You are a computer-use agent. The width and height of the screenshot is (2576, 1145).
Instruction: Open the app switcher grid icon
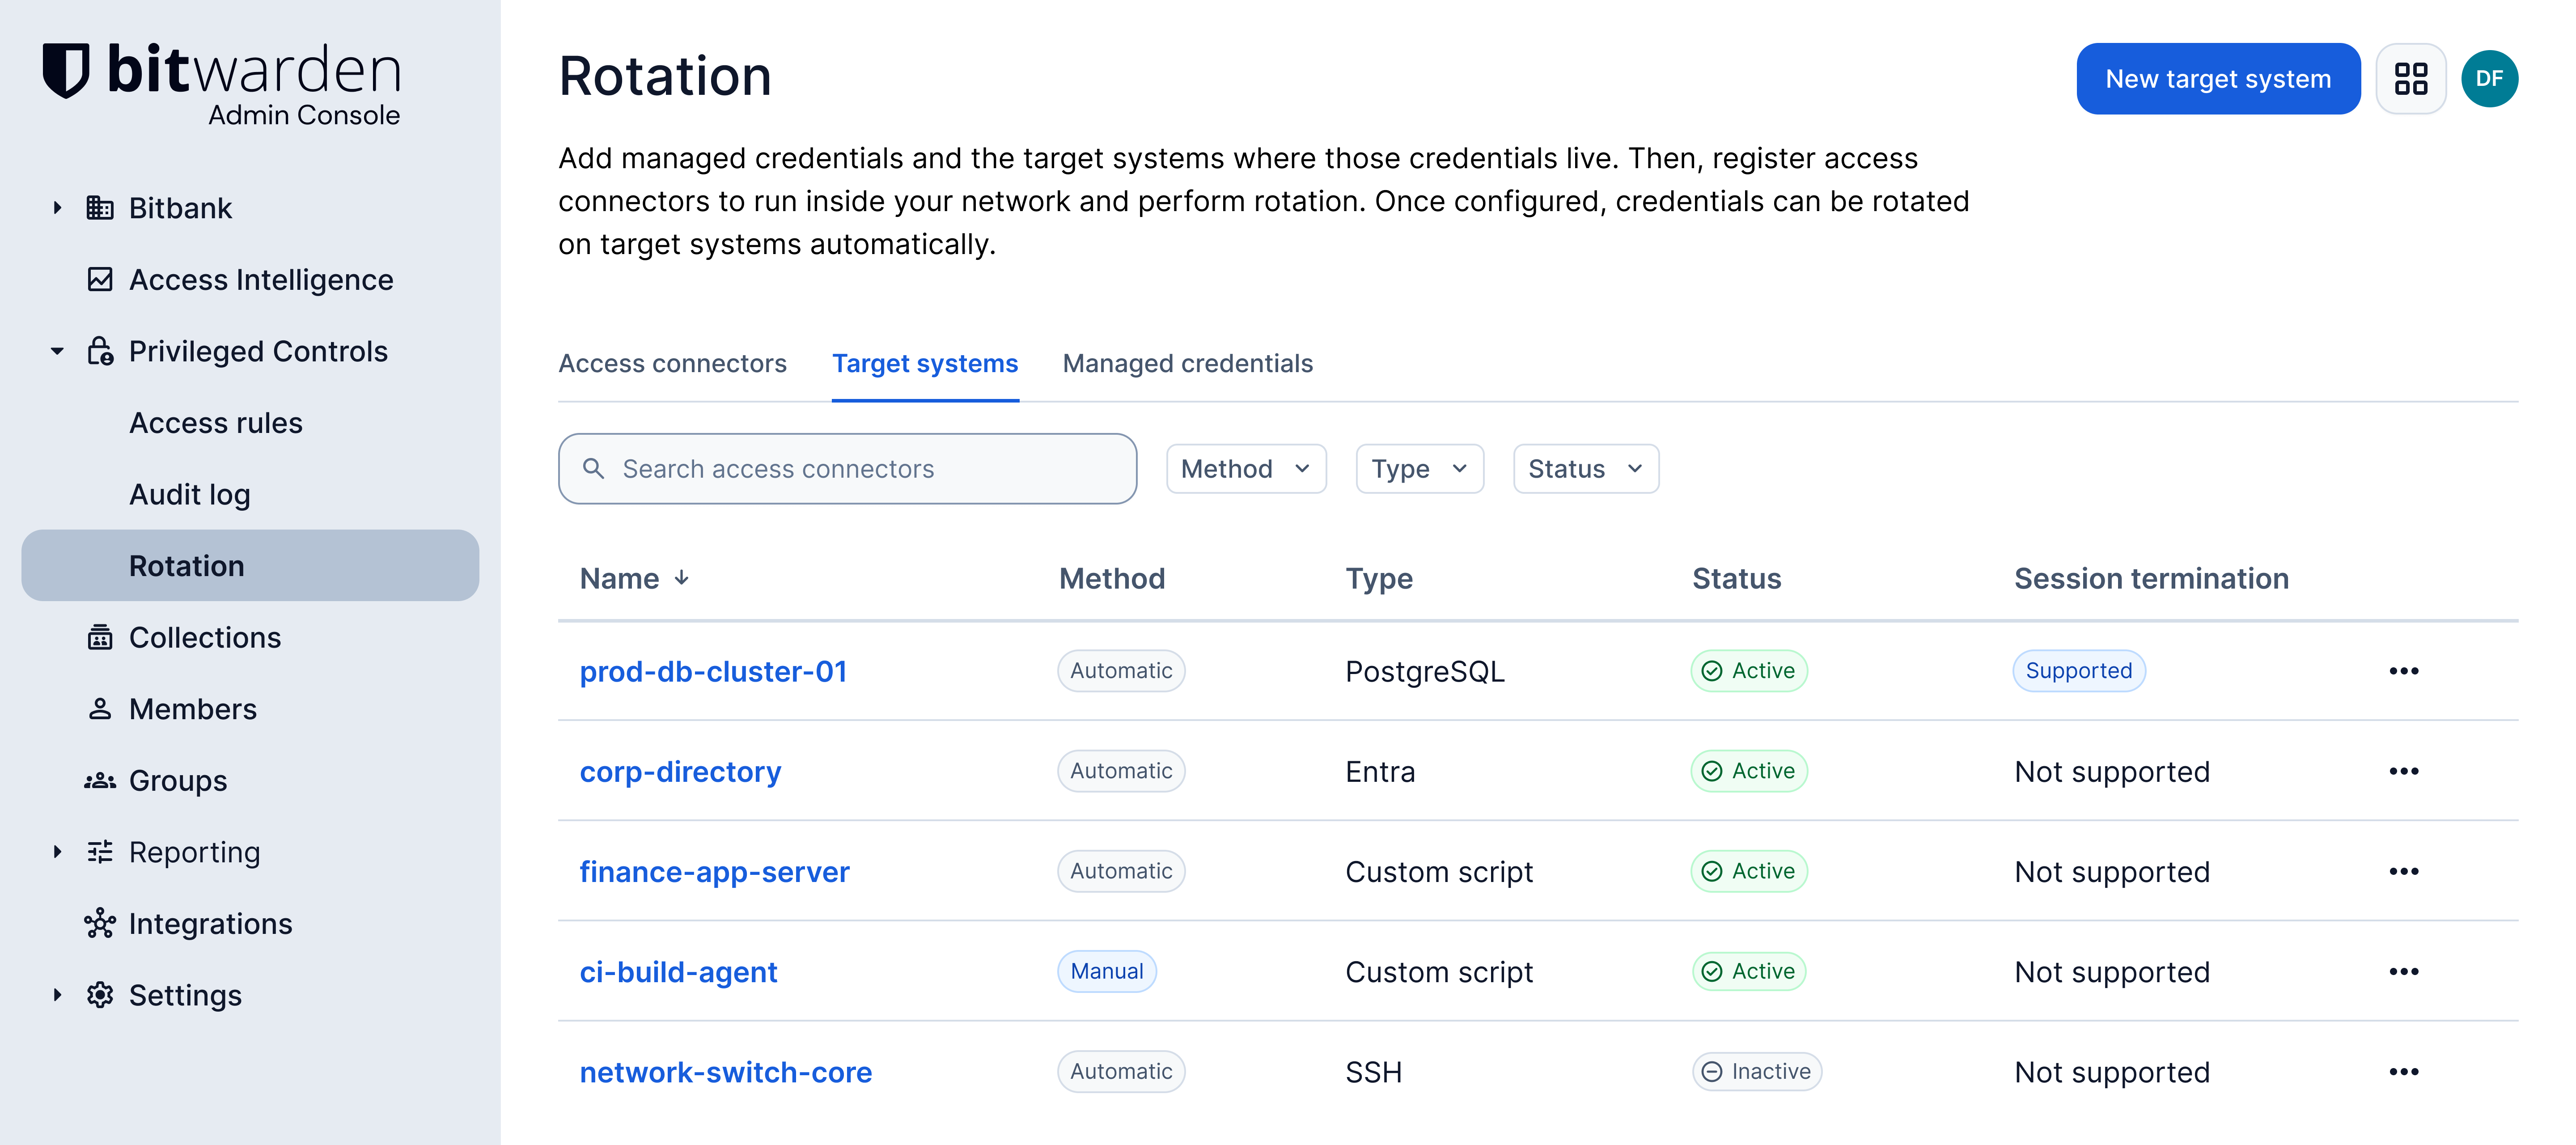(x=2411, y=79)
